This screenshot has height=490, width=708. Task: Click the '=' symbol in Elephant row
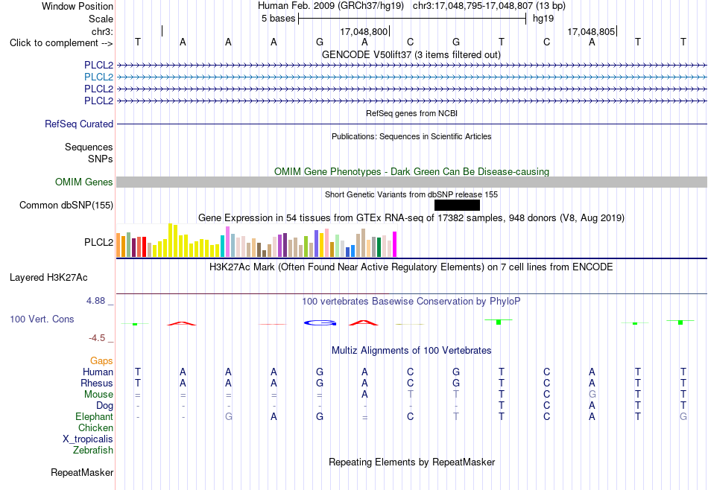(x=365, y=417)
